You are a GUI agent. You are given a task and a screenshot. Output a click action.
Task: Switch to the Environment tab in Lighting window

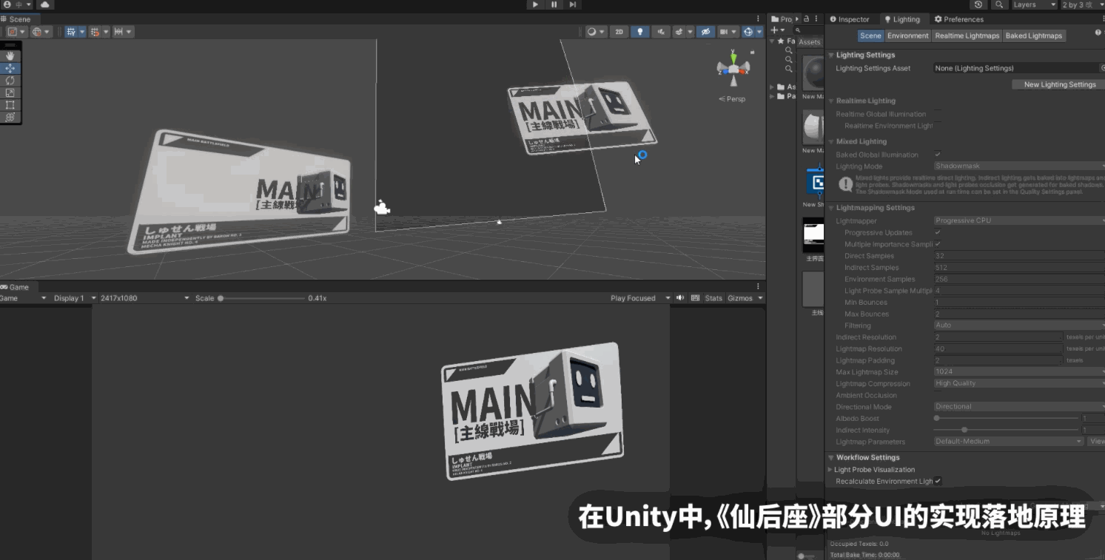point(908,35)
